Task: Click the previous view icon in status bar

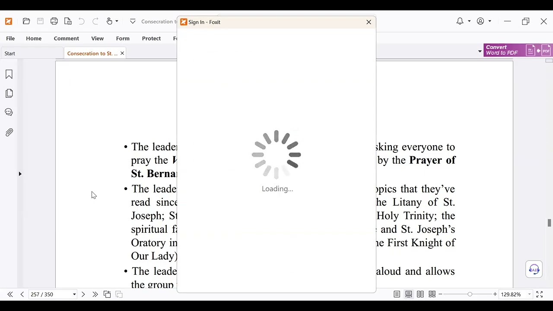Action: 107,294
